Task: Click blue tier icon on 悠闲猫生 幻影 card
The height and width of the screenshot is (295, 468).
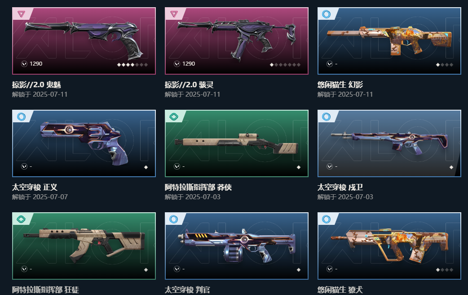Action: [327, 14]
